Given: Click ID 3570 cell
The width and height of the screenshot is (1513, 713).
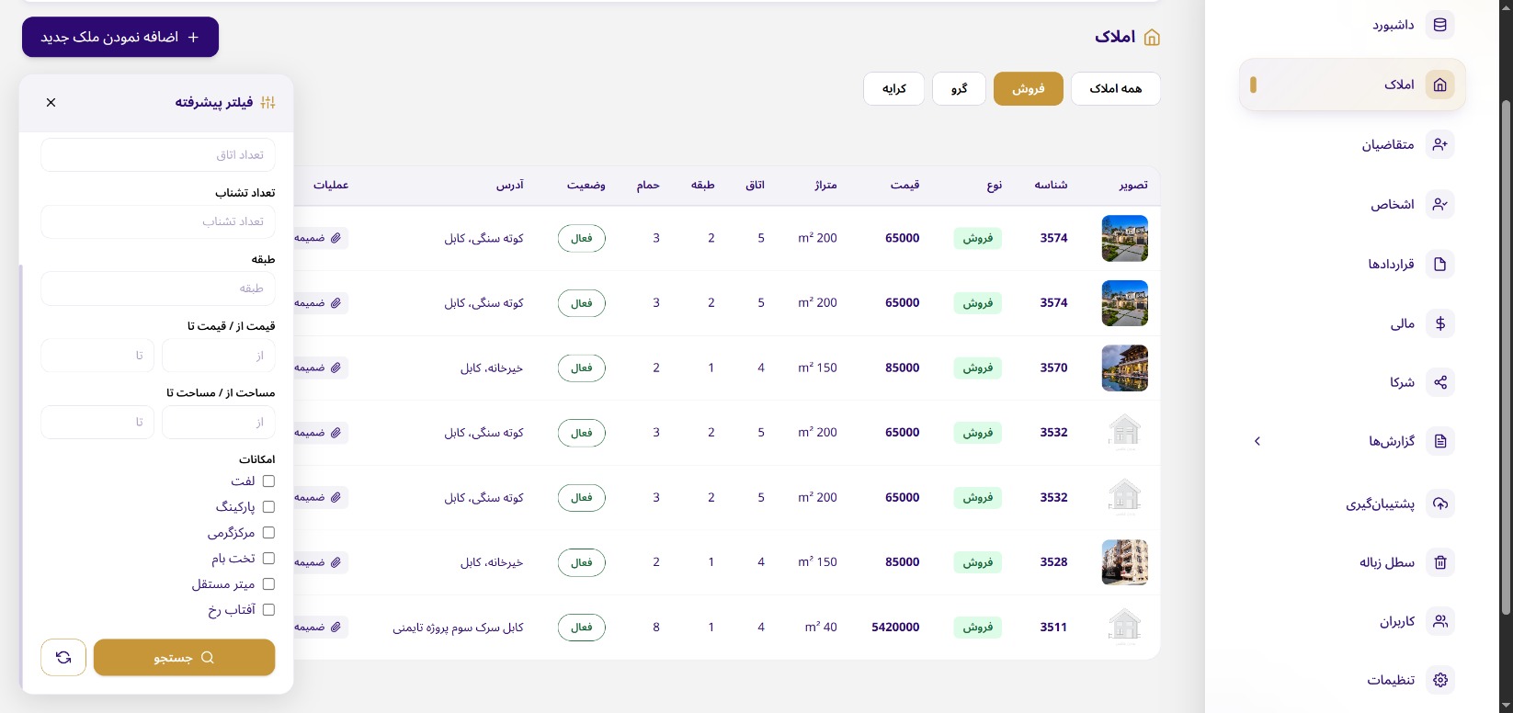Looking at the screenshot, I should [1053, 368].
